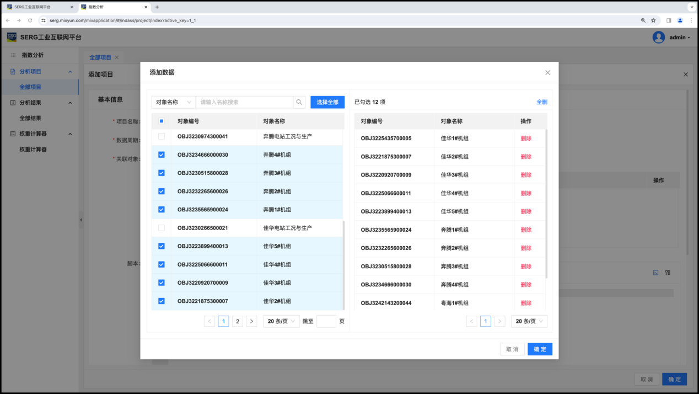
Task: Go to next page in left table
Action: tap(251, 321)
